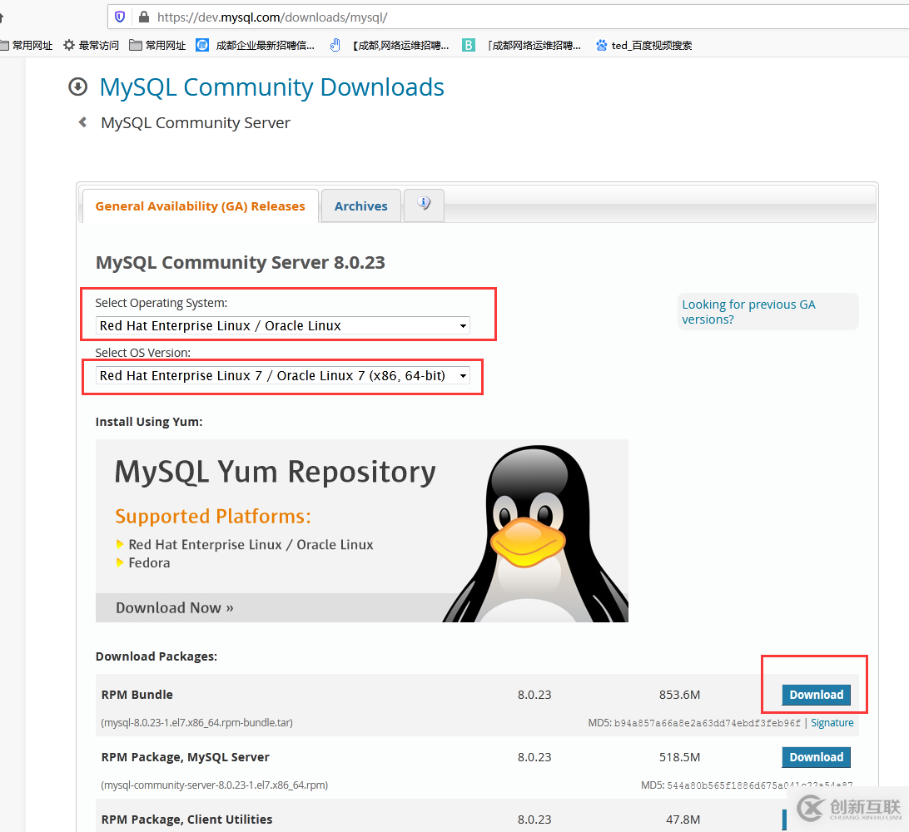Click the padlock site security icon
This screenshot has width=909, height=832.
[143, 17]
